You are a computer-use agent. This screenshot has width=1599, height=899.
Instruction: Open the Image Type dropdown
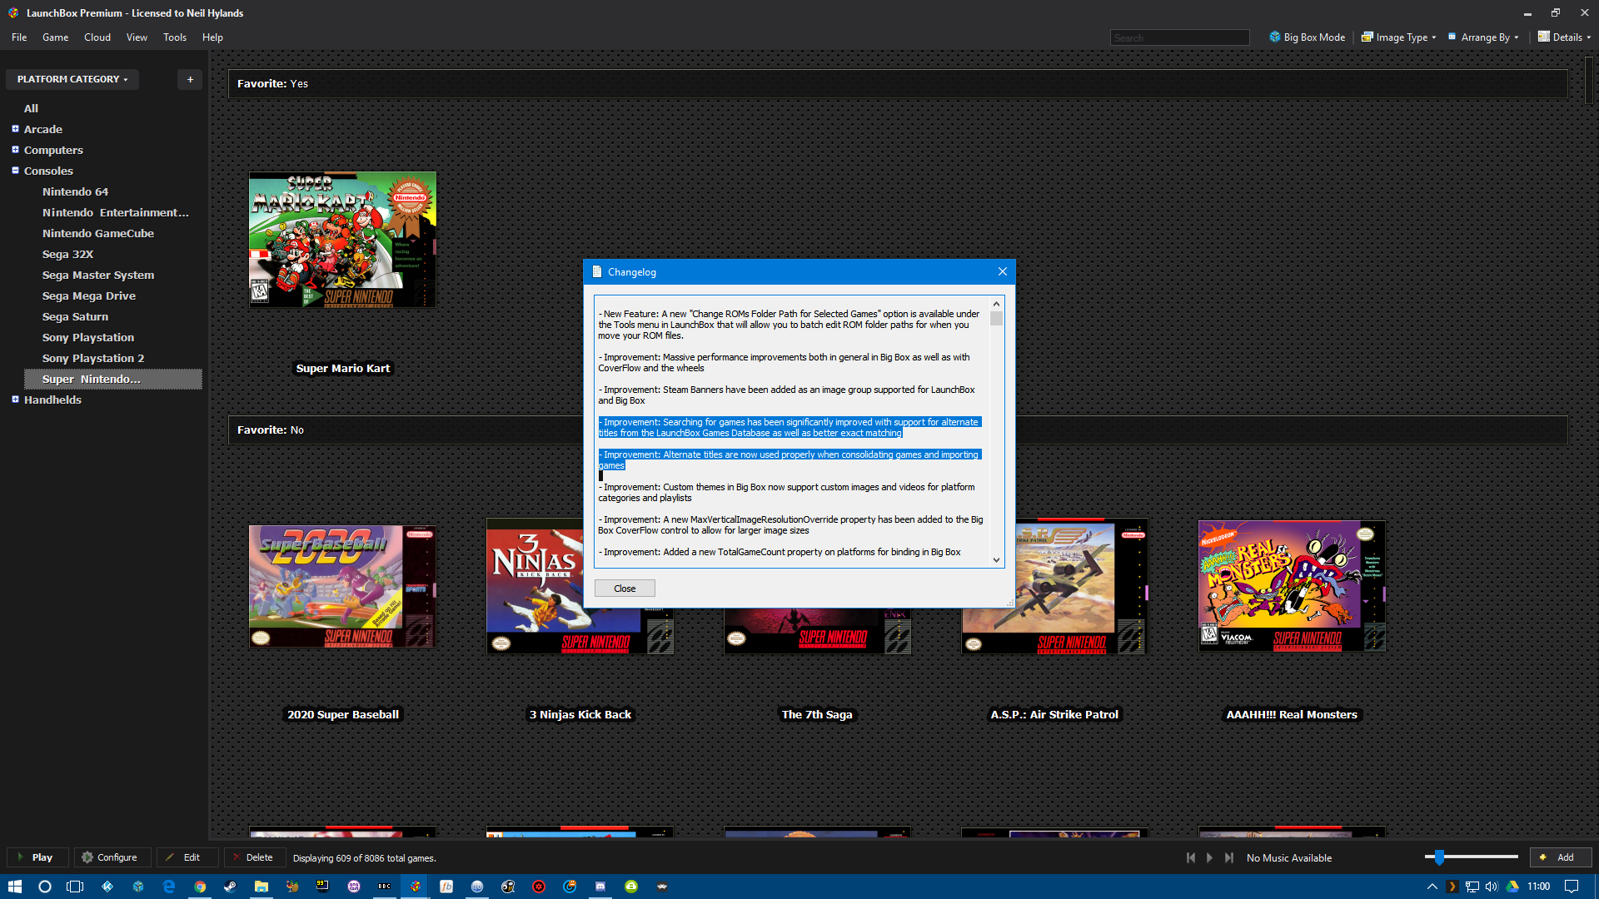[x=1399, y=37]
